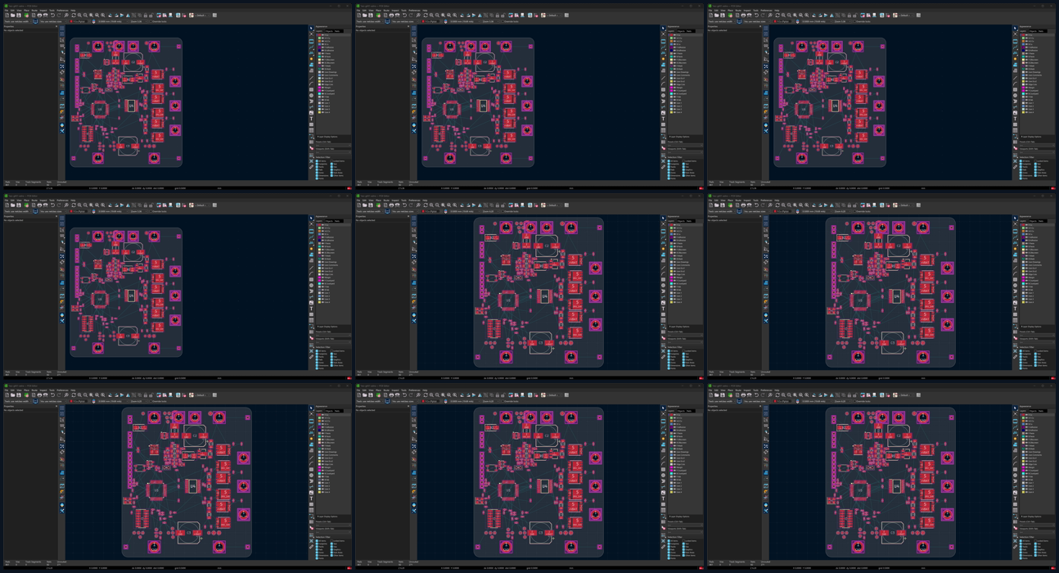The image size is (1059, 573).
Task: Switch to Objects tab in top-right window Appearance
Action: (x=1034, y=31)
